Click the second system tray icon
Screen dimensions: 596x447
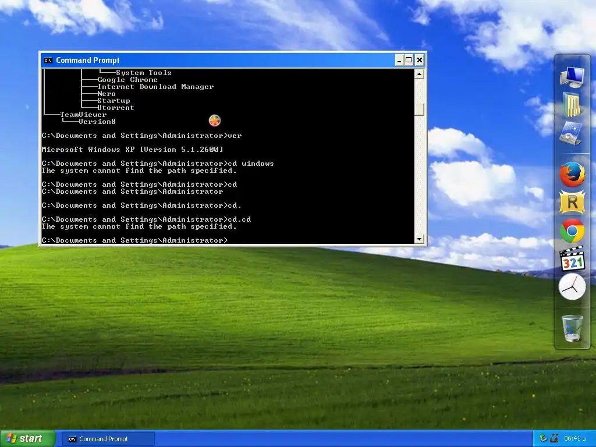point(554,439)
